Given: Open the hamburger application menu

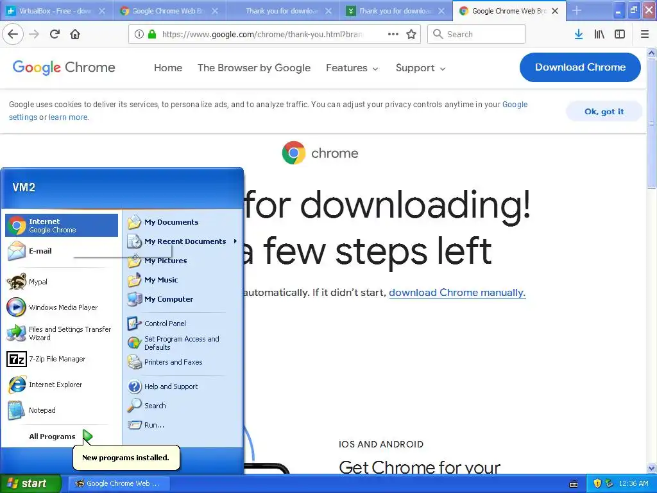Looking at the screenshot, I should [645, 34].
